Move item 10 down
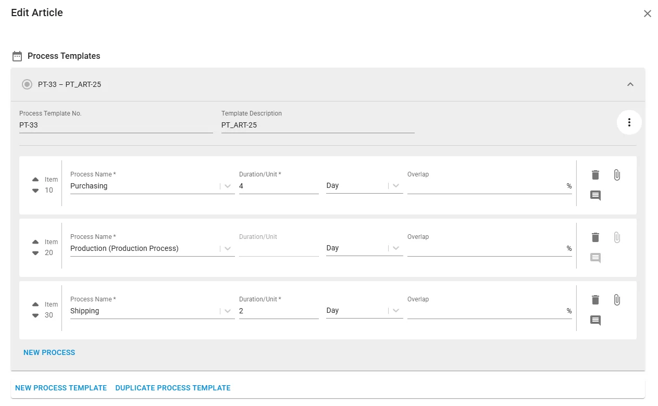Viewport: 658px width, 406px height. [35, 191]
